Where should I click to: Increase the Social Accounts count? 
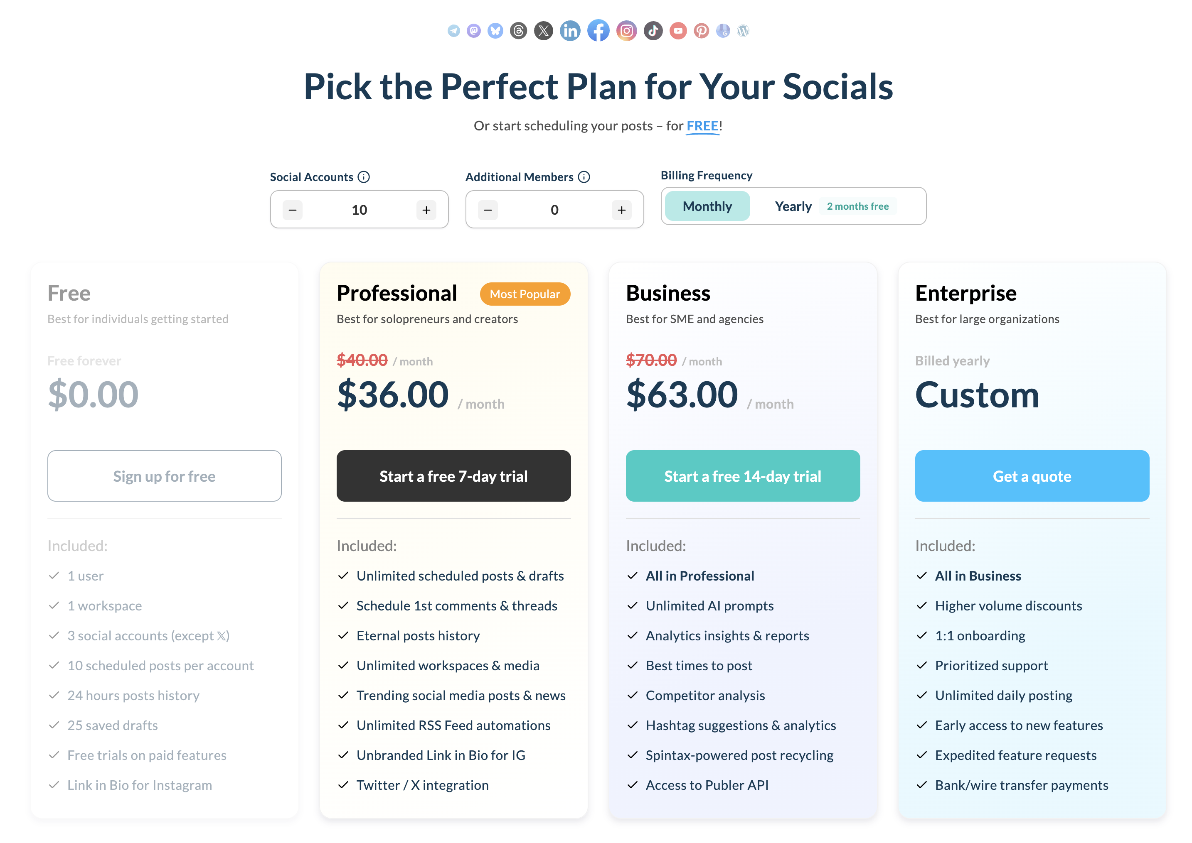pyautogui.click(x=426, y=210)
